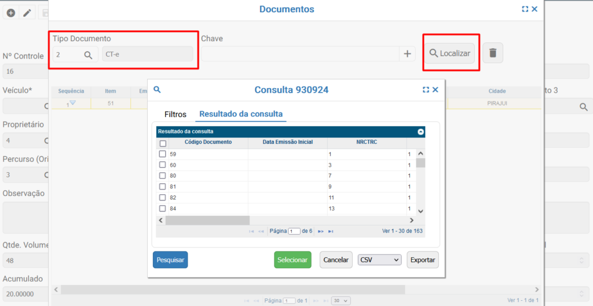Collapse the Resultado da consulta panel
The image size is (593, 306).
[x=421, y=132]
